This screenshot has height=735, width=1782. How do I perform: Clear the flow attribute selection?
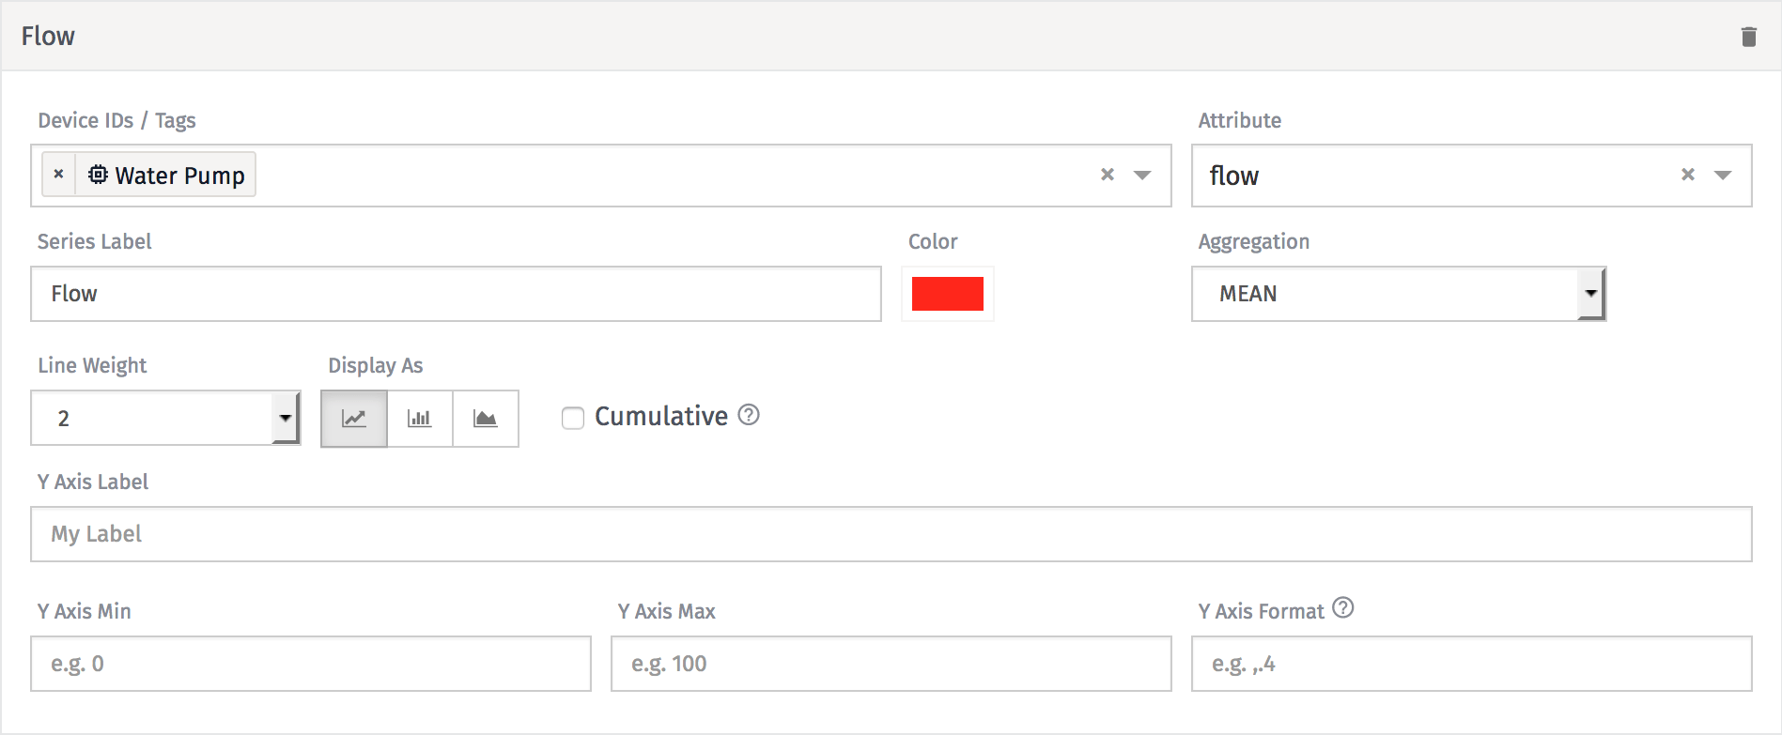tap(1688, 175)
